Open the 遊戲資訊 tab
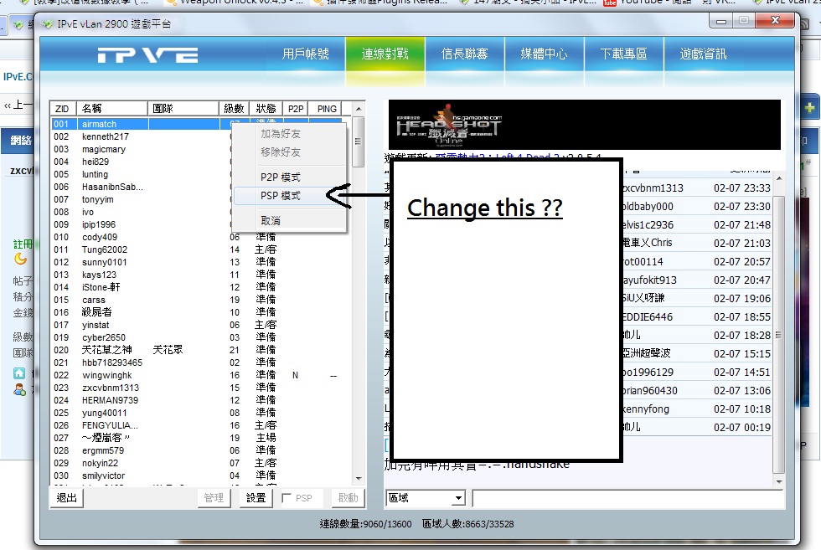821x550 pixels. coord(703,54)
